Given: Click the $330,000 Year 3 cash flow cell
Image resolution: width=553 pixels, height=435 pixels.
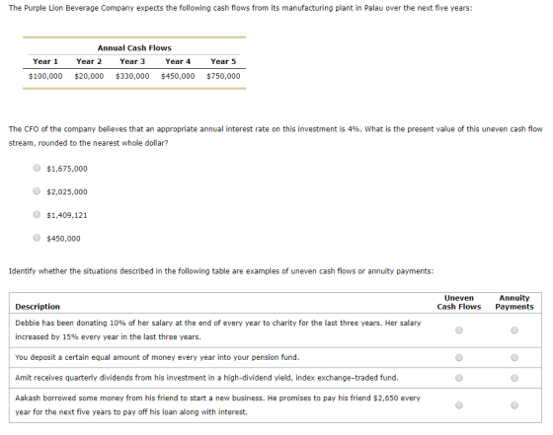Looking at the screenshot, I should (x=132, y=76).
